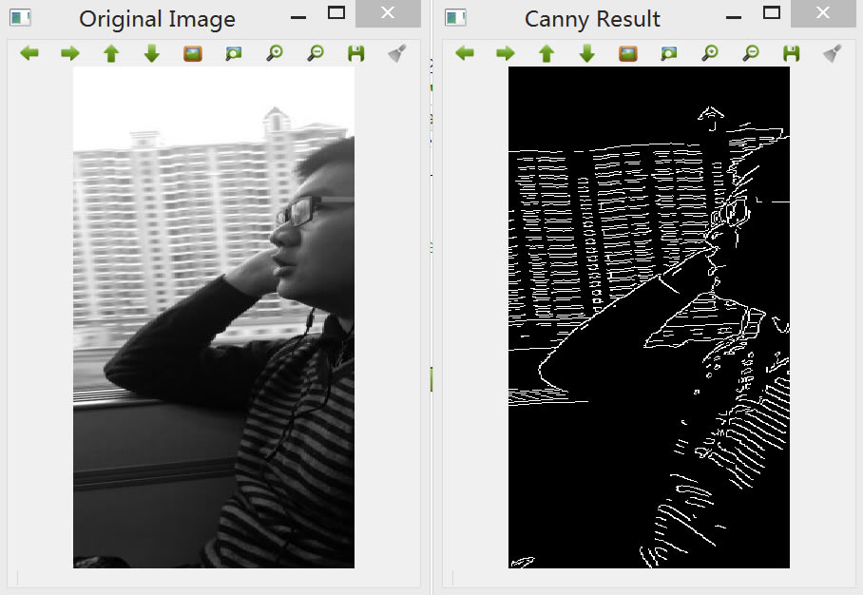Pan up in Canny Result window

547,53
